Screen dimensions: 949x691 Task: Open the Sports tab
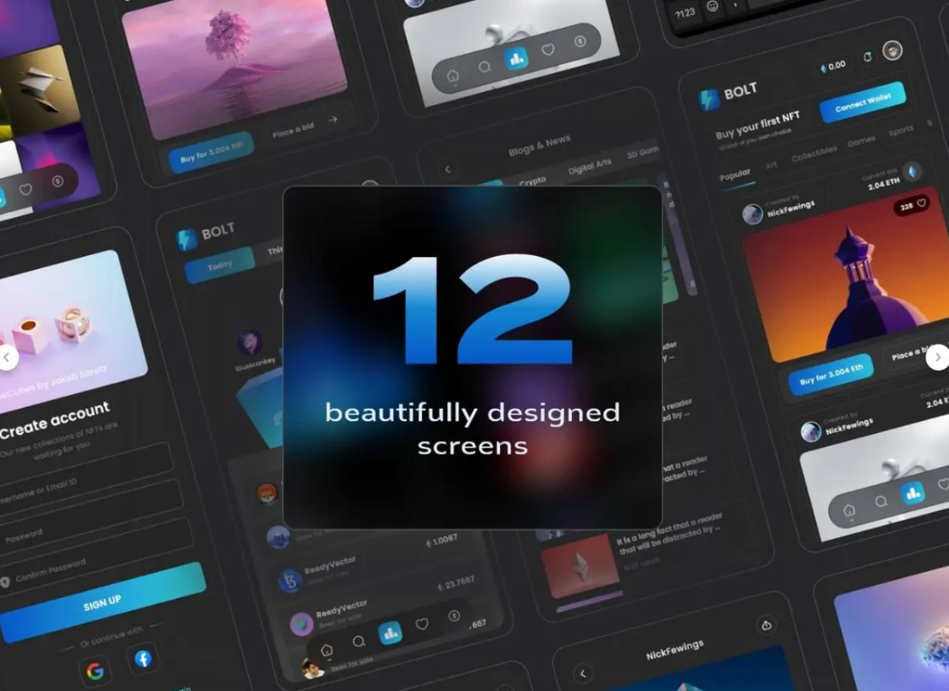coord(900,131)
